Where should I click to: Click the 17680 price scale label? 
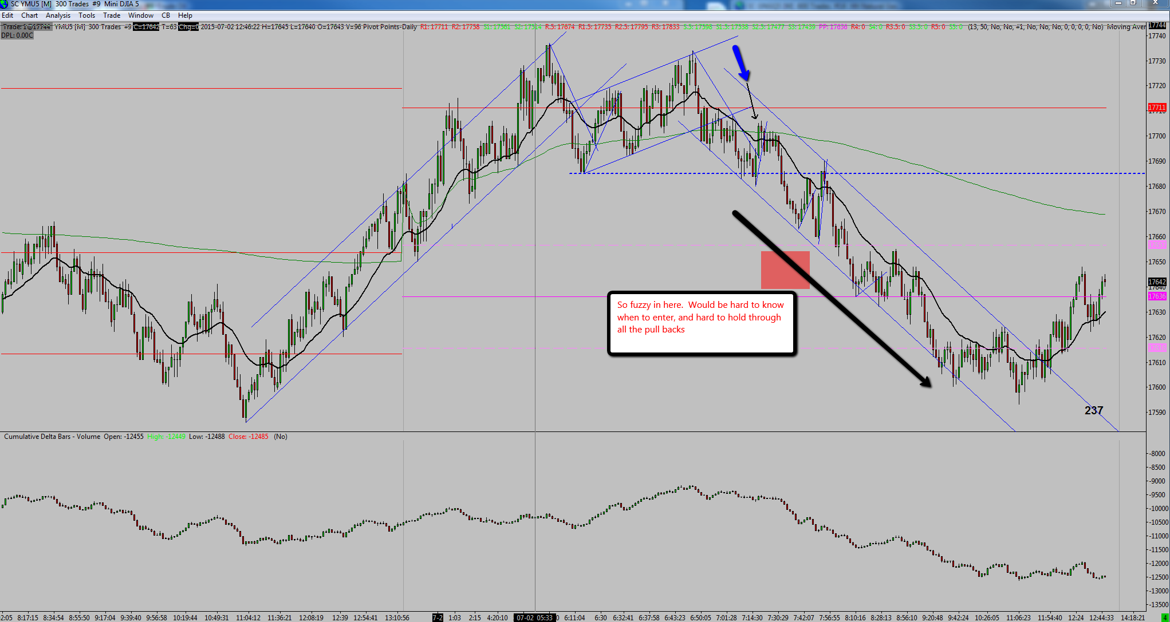pos(1157,187)
